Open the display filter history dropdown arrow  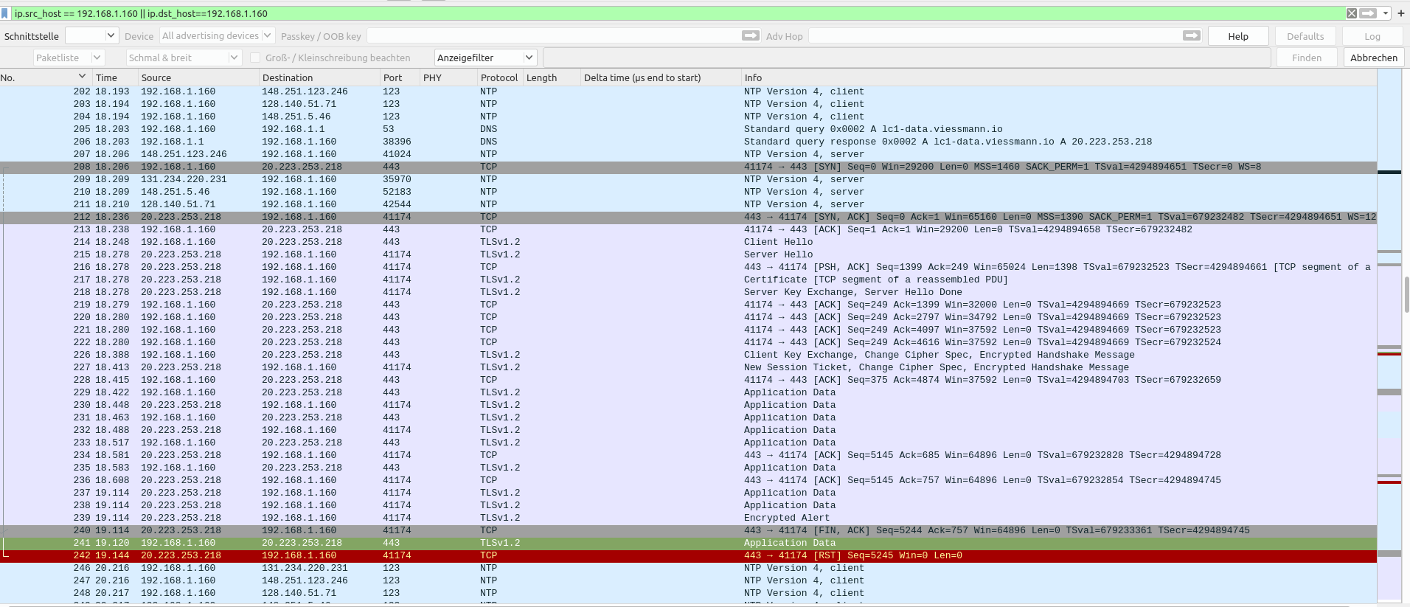(1386, 13)
